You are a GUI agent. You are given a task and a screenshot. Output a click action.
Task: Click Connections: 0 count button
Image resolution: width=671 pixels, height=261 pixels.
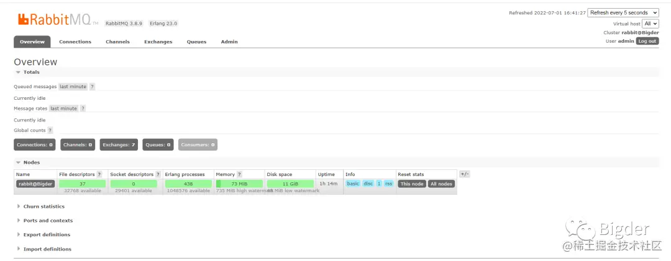coord(35,145)
